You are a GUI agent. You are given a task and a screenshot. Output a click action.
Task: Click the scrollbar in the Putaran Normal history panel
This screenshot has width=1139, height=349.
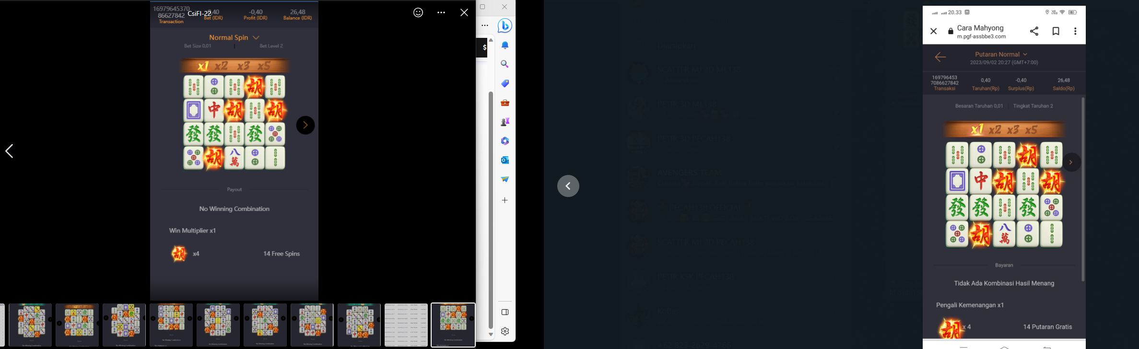click(1083, 189)
